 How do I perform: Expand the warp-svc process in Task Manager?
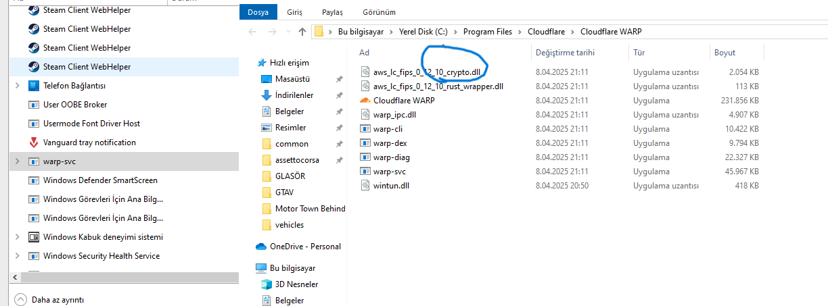click(17, 161)
